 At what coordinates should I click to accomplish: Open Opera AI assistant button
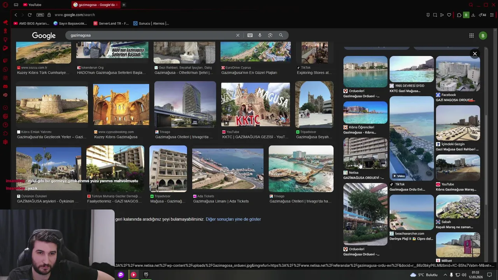pos(482,15)
